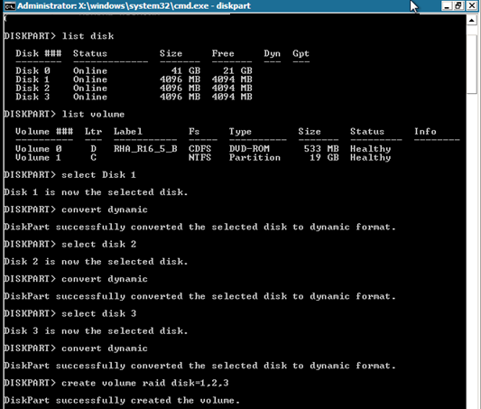Click 'Disk 3 is now the selected disk.'
The image size is (481, 409).
tap(96, 331)
